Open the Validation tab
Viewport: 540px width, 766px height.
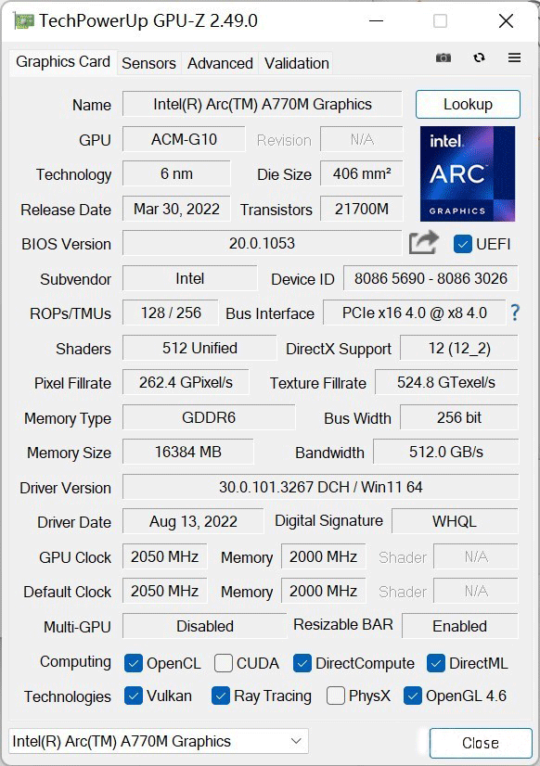[x=296, y=63]
